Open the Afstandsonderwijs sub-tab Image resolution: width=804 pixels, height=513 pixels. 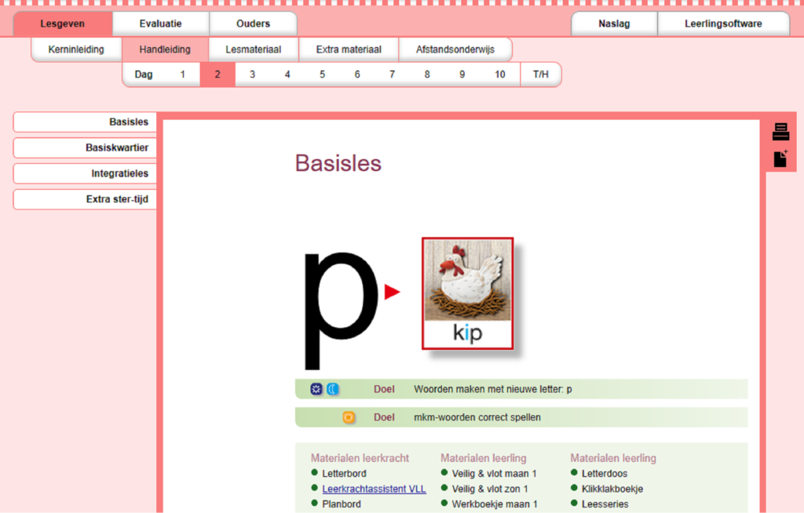click(x=455, y=49)
